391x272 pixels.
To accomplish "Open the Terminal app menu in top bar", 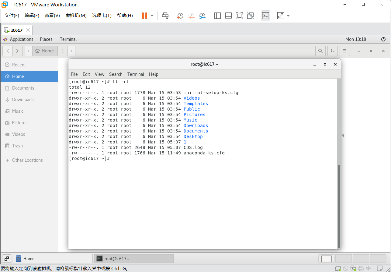I will pos(68,39).
